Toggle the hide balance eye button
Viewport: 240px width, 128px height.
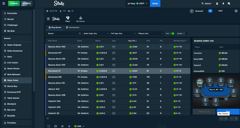tap(210, 11)
